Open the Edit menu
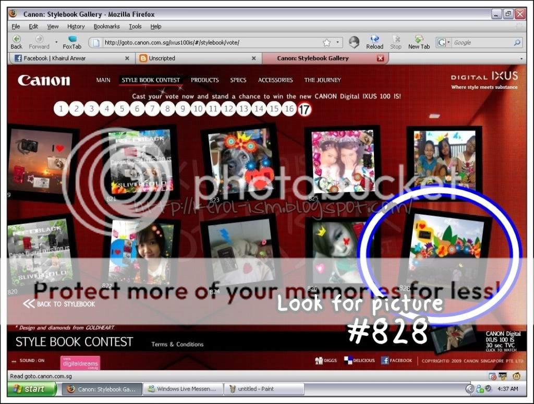Screen dimensions: 534x404 click(x=33, y=27)
